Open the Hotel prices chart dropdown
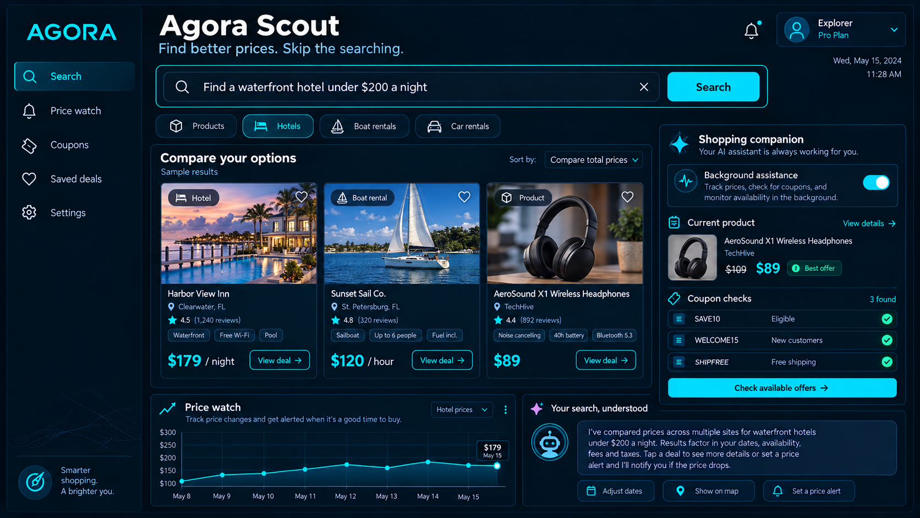Image resolution: width=920 pixels, height=518 pixels. pyautogui.click(x=462, y=410)
